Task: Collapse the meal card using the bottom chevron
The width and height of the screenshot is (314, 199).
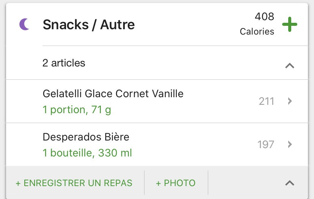Action: pyautogui.click(x=290, y=183)
